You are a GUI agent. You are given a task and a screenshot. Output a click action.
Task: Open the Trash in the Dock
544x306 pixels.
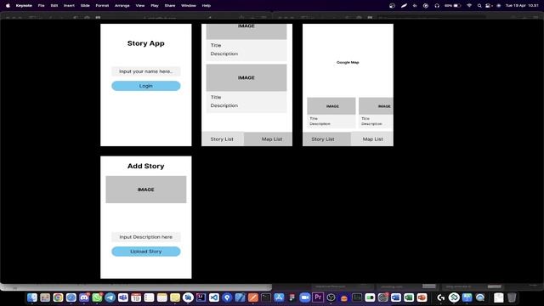point(512,297)
